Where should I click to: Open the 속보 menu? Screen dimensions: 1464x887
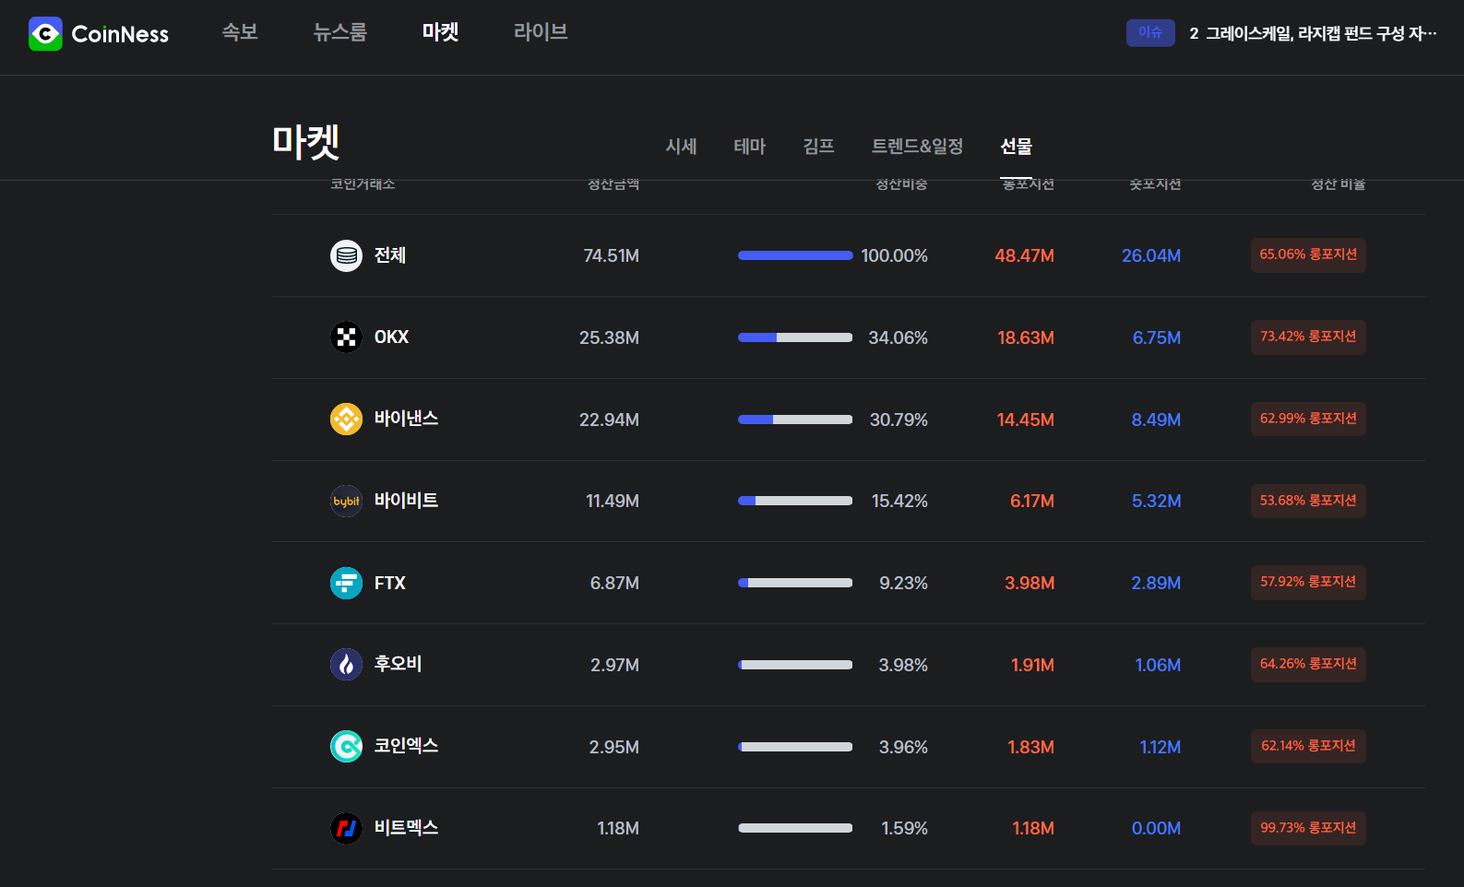coord(240,32)
